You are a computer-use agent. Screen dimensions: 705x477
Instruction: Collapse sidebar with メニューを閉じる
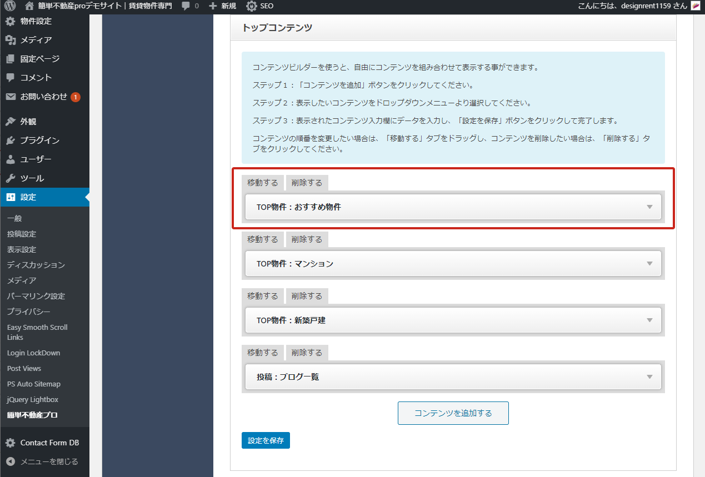click(49, 461)
